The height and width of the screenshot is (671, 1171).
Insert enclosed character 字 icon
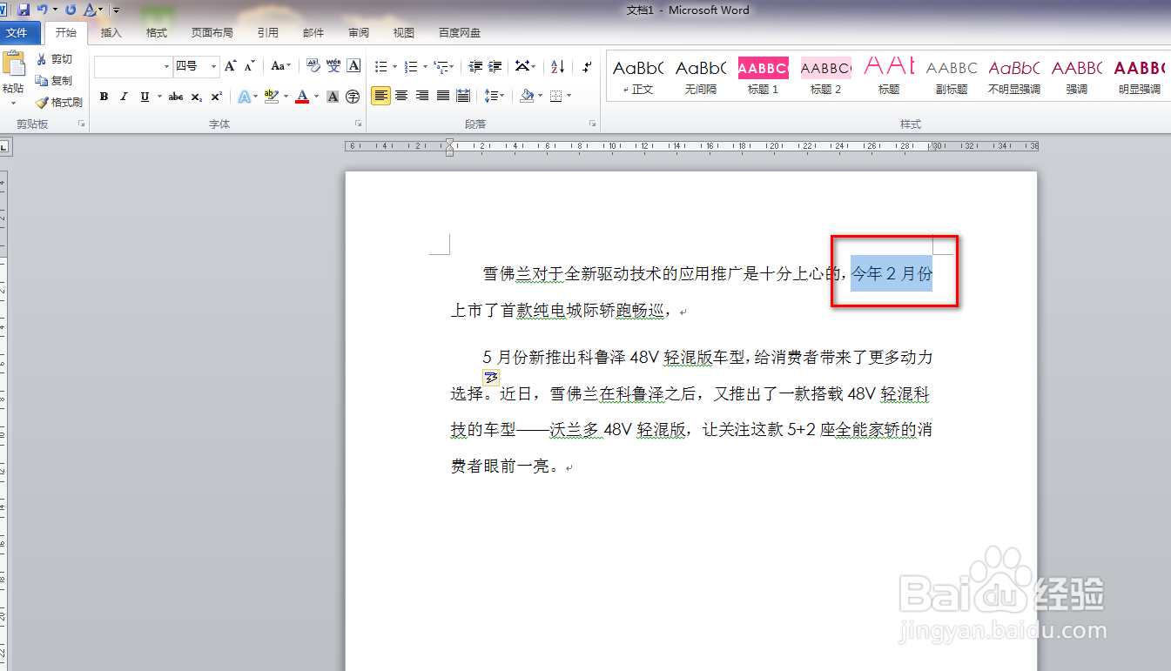coord(353,97)
